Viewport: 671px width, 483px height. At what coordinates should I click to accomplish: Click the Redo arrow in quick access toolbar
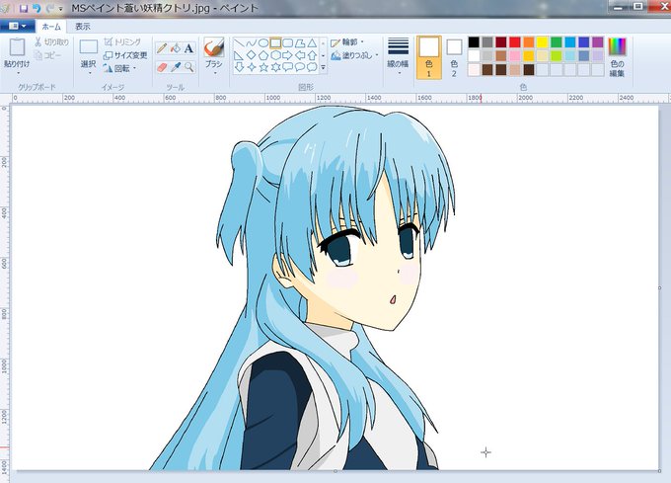click(50, 8)
